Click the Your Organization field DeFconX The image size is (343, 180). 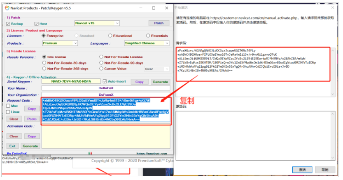106,95
